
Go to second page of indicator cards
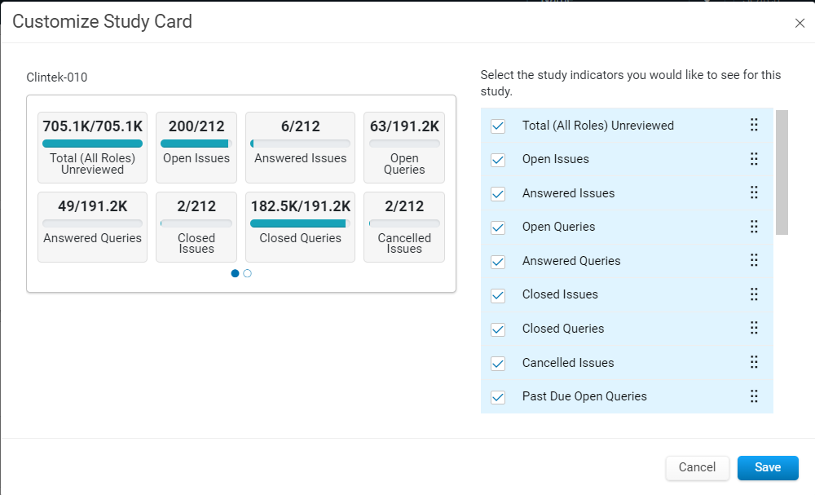tap(248, 273)
